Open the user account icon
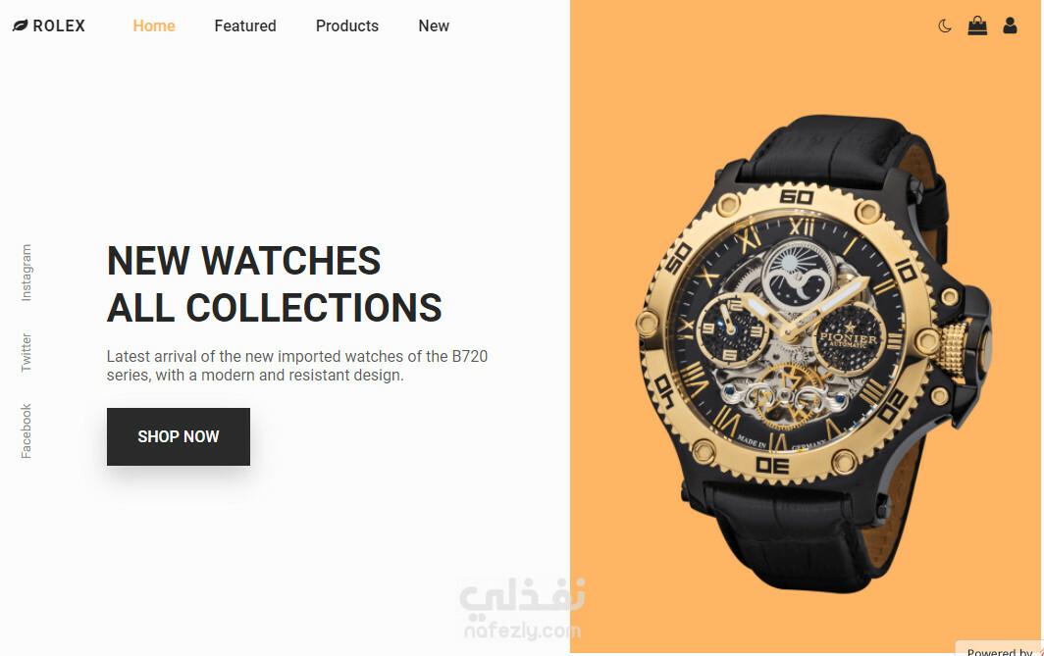The width and height of the screenshot is (1044, 656). [1010, 25]
